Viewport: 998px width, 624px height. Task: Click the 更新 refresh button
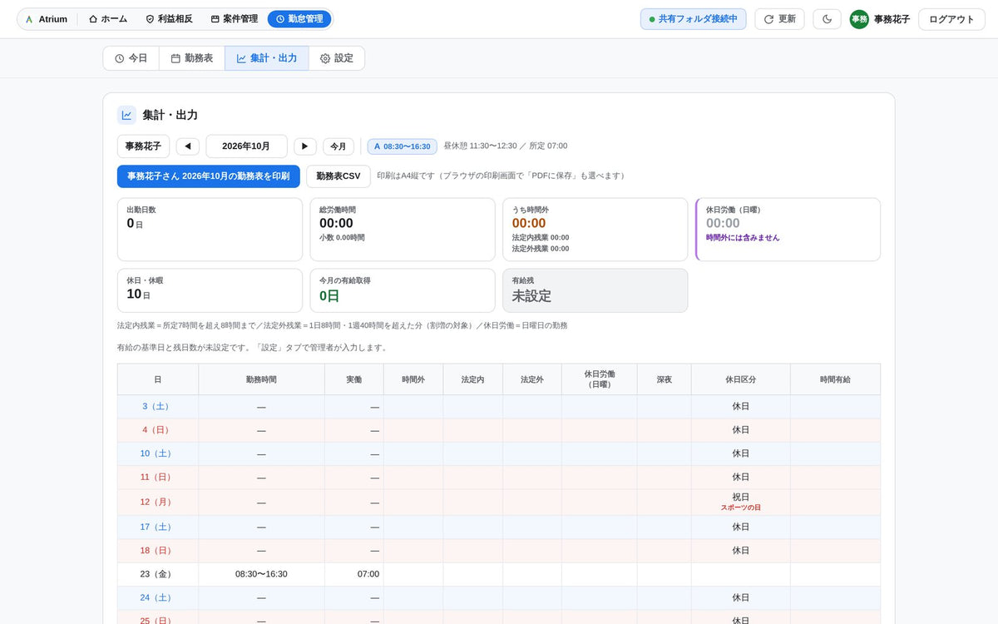coord(779,19)
